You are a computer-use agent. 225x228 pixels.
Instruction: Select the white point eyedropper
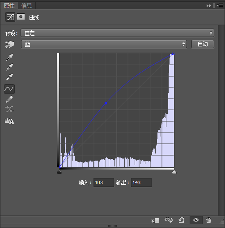coord(9,77)
